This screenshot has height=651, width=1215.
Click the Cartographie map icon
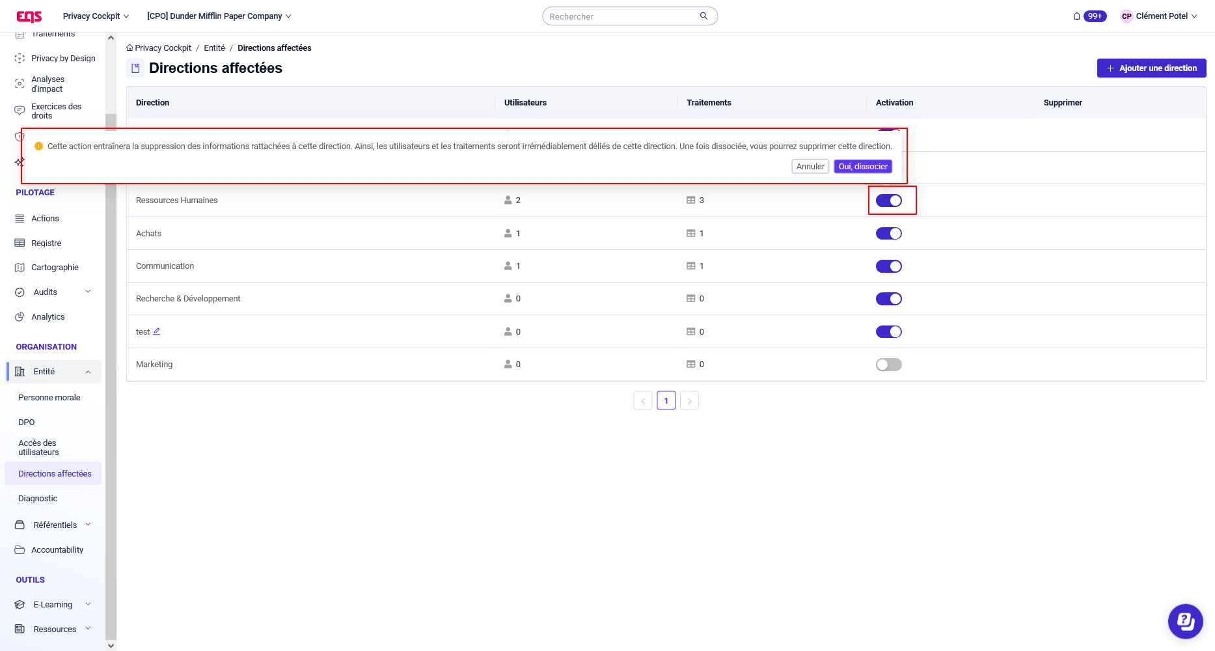point(20,268)
